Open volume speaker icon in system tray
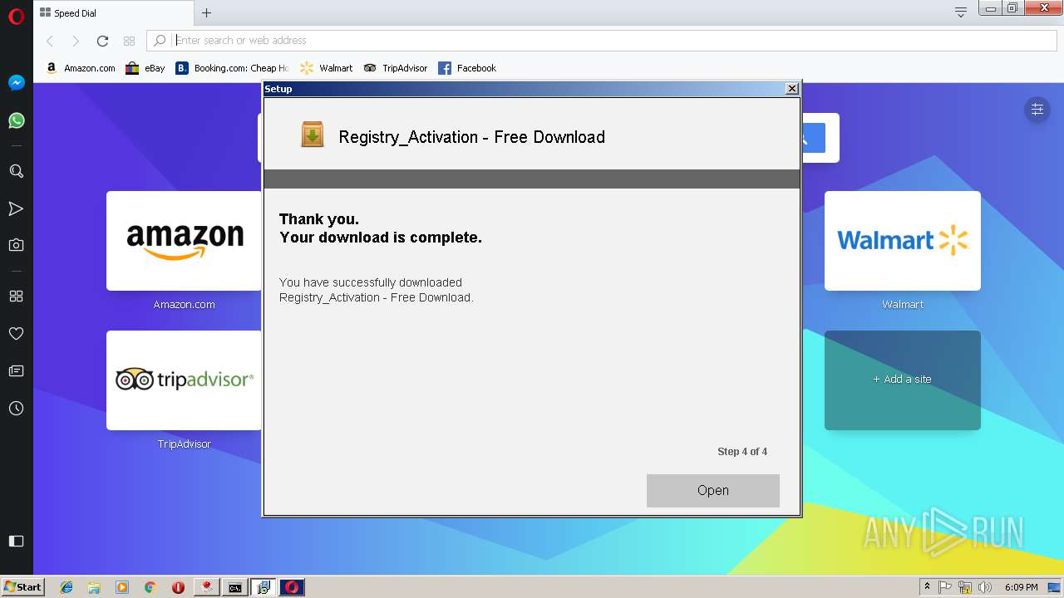The image size is (1064, 598). [985, 587]
